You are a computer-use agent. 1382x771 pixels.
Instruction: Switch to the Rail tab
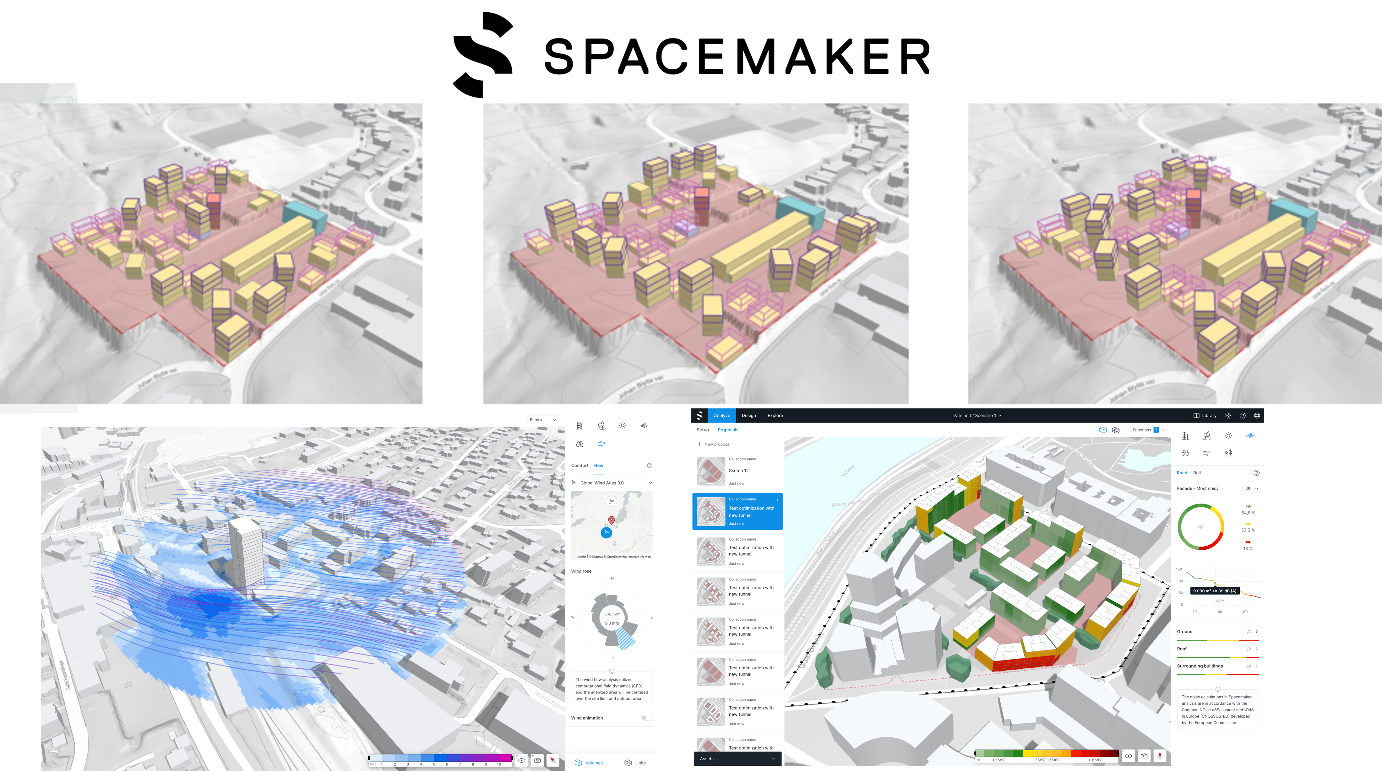point(1196,473)
